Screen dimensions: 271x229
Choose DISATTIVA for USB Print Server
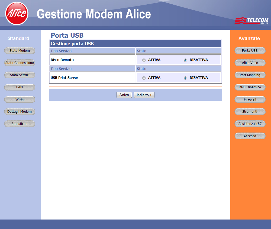(x=185, y=78)
